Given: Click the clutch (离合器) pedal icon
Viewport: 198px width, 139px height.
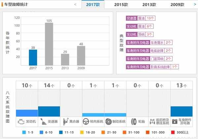Looking at the screenshot, I should (x=65, y=121).
